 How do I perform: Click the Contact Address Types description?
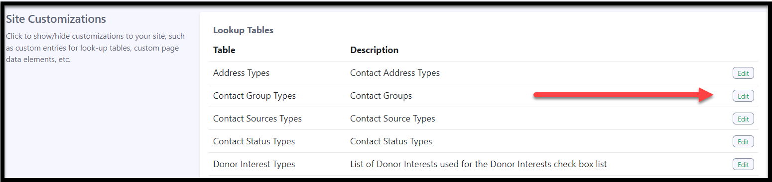(395, 73)
